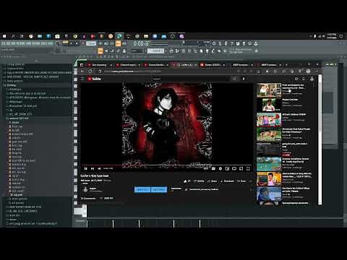The image size is (347, 260).
Task: Open the FL Studio snap selector
Action: [x=137, y=51]
